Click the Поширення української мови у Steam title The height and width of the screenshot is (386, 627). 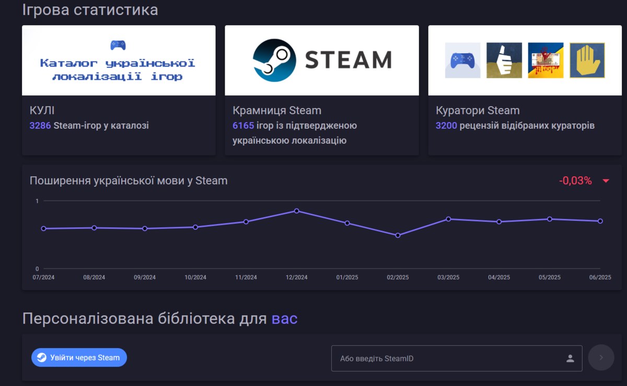[129, 181]
